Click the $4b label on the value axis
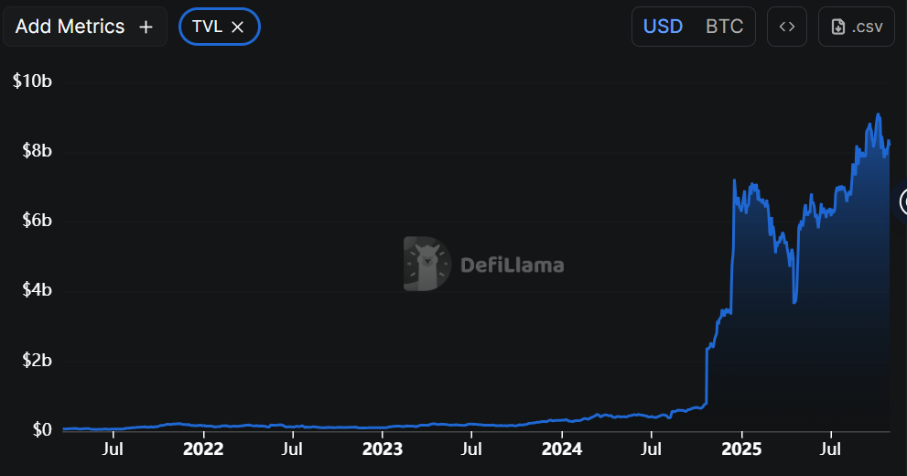Image resolution: width=907 pixels, height=476 pixels. (x=36, y=290)
